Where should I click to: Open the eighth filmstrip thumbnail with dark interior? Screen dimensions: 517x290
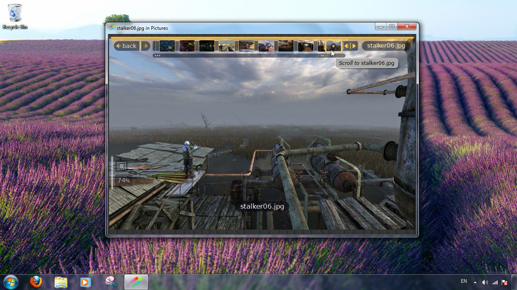coord(305,46)
